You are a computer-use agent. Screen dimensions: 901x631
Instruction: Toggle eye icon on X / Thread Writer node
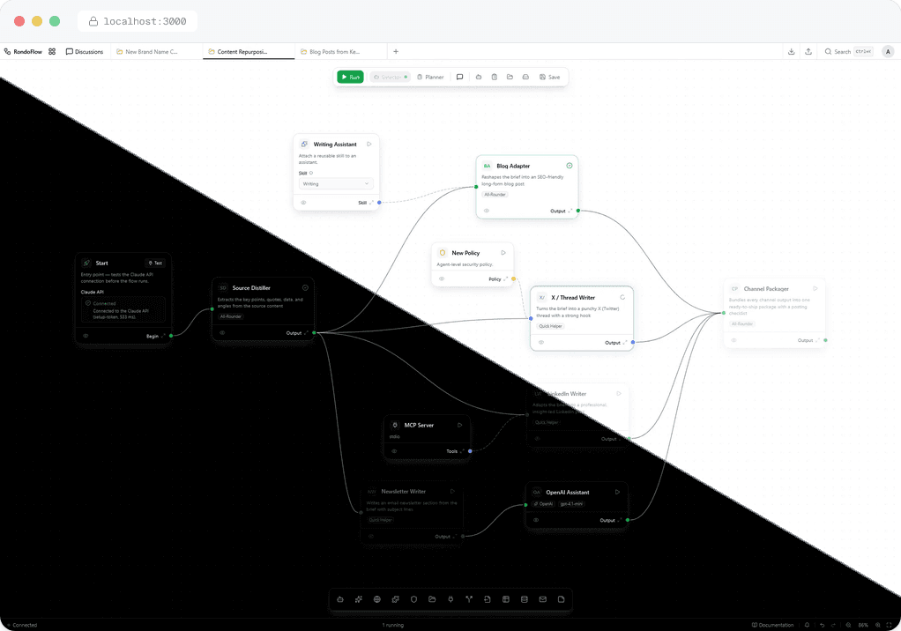pos(541,342)
